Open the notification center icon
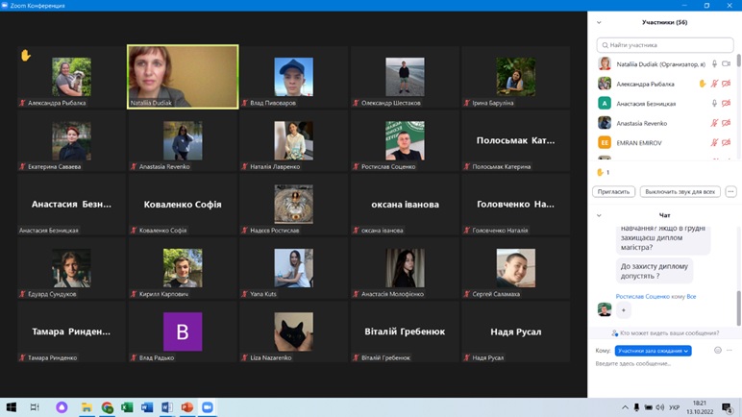The width and height of the screenshot is (742, 417). click(727, 407)
